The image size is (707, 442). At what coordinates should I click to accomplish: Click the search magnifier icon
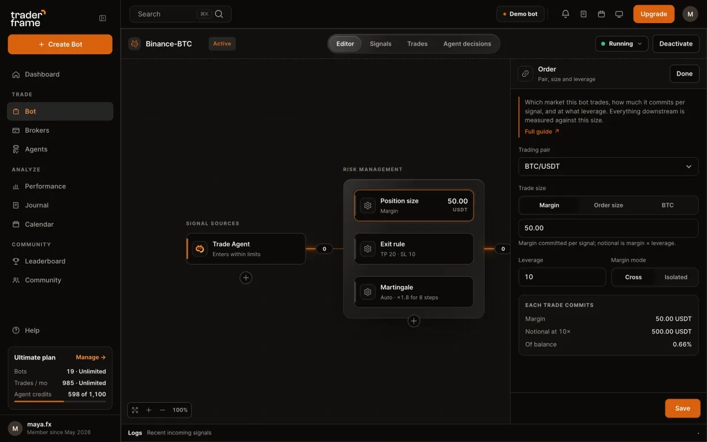(219, 14)
